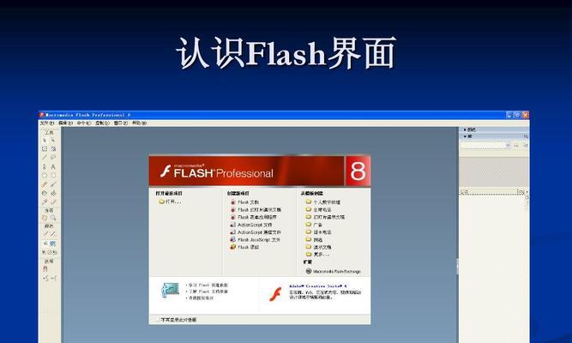The width and height of the screenshot is (572, 343).
Task: Create a new Flash 项目
Action: tap(244, 247)
